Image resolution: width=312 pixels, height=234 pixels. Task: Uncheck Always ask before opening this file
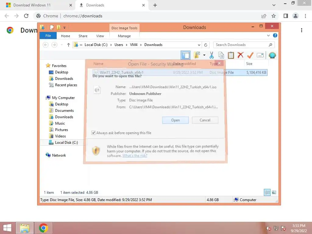(93, 133)
